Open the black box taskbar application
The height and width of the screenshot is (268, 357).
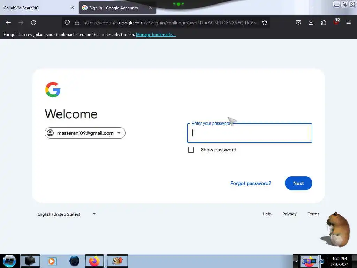pos(30,261)
